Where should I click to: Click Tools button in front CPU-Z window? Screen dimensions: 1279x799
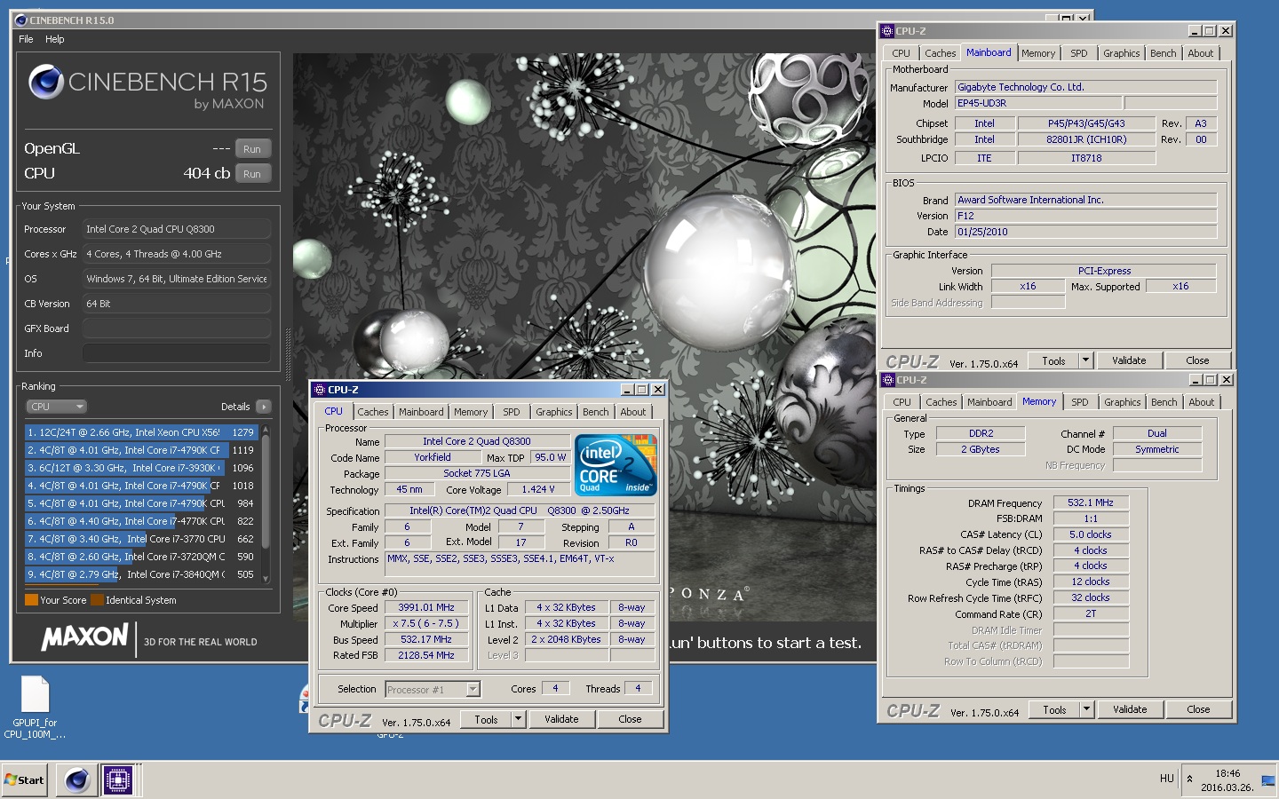[x=487, y=719]
